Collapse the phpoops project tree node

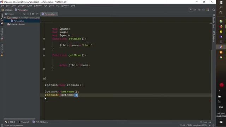point(5,18)
